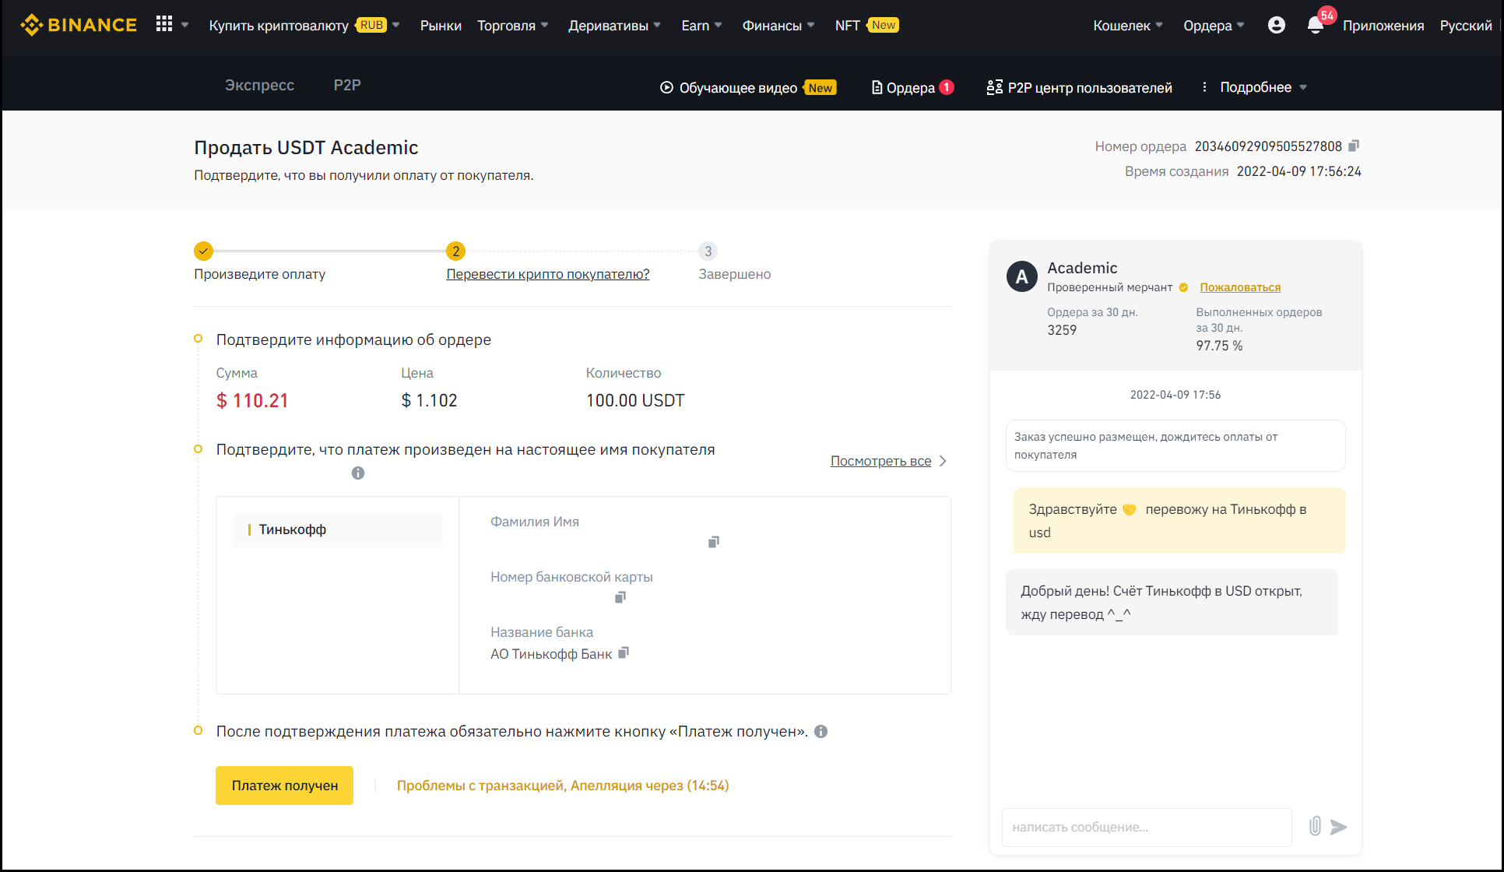The width and height of the screenshot is (1504, 872).
Task: Click the $ 1.102 price value
Action: (429, 400)
